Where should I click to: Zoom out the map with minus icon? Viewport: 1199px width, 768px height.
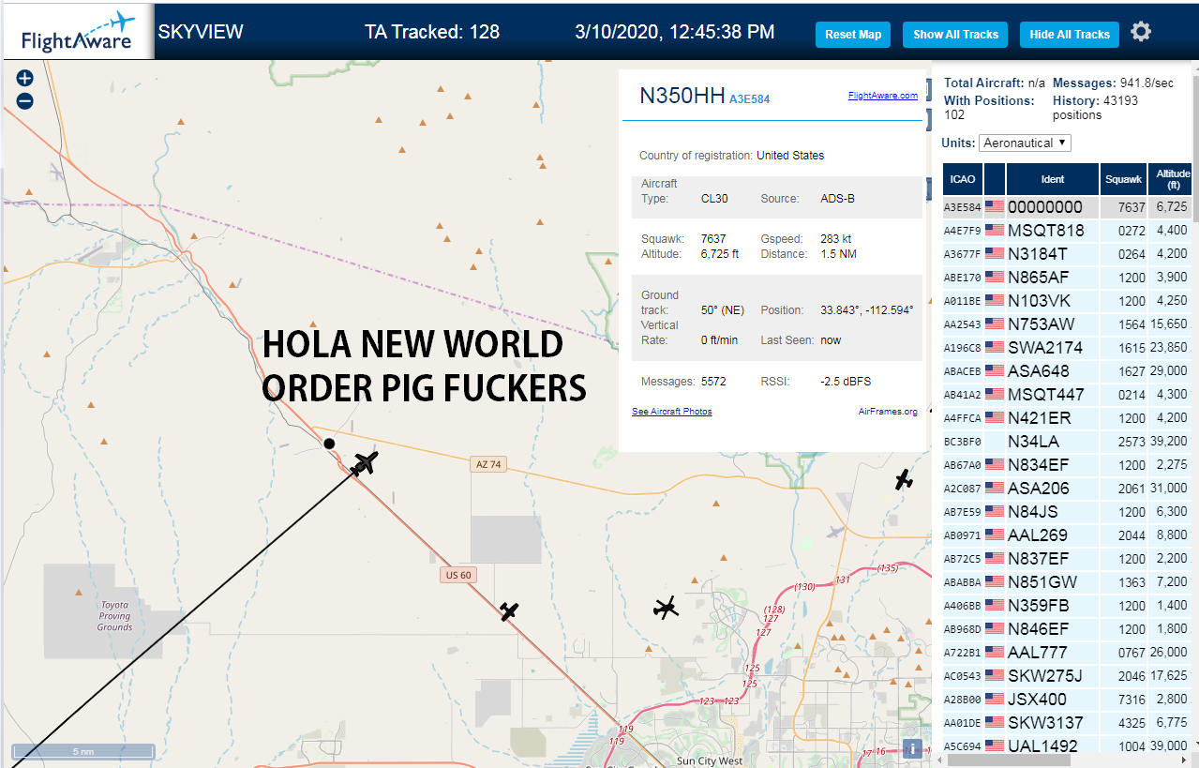point(24,101)
